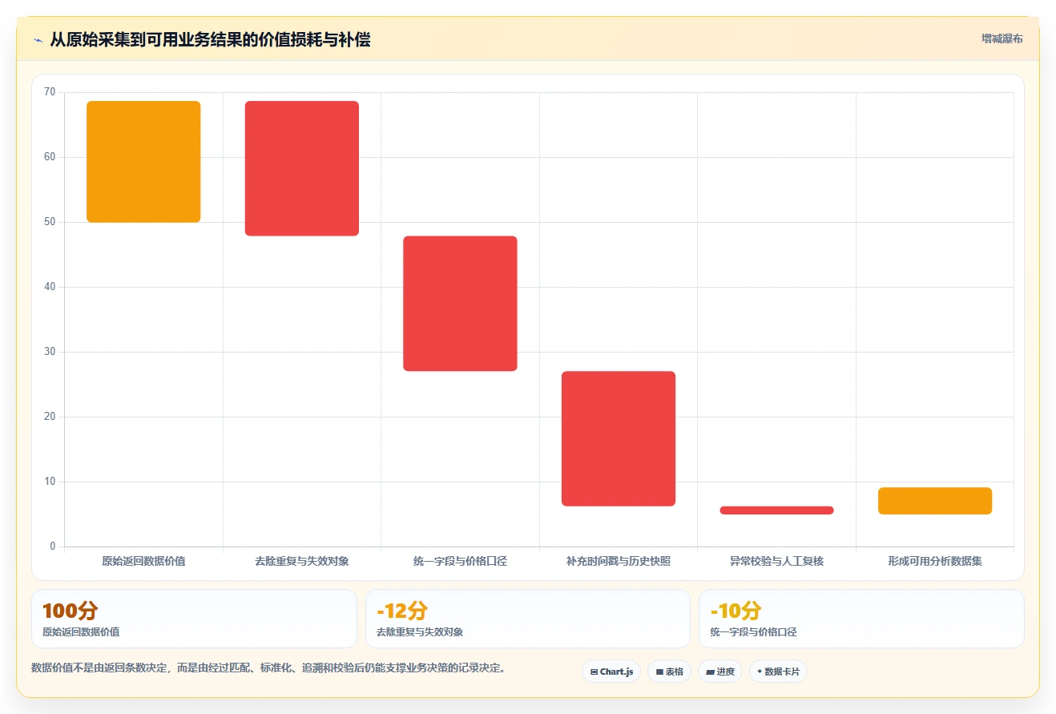Image resolution: width=1056 pixels, height=714 pixels.
Task: Select the red 补充时间戳与历史快照 bar
Action: pyautogui.click(x=619, y=438)
